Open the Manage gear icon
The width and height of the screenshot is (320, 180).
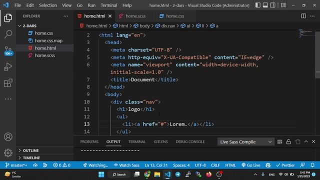[x=8, y=153]
